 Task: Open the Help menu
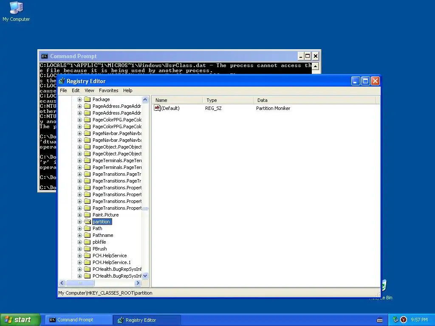tap(127, 90)
